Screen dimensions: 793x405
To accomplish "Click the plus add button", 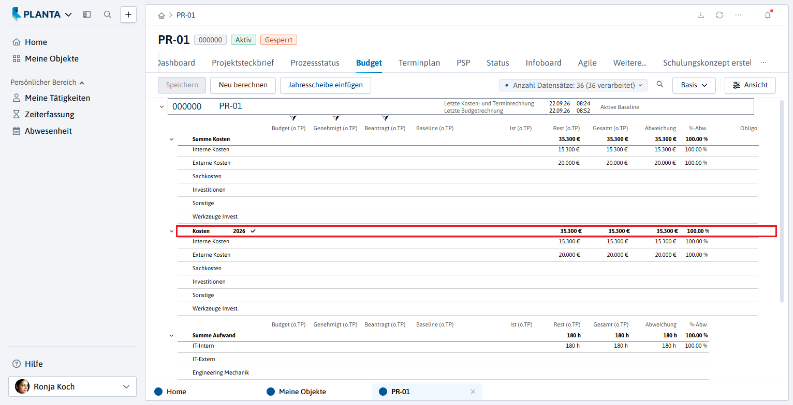I will (128, 14).
